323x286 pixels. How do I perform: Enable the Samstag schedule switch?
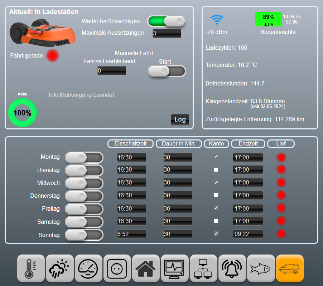(84, 222)
